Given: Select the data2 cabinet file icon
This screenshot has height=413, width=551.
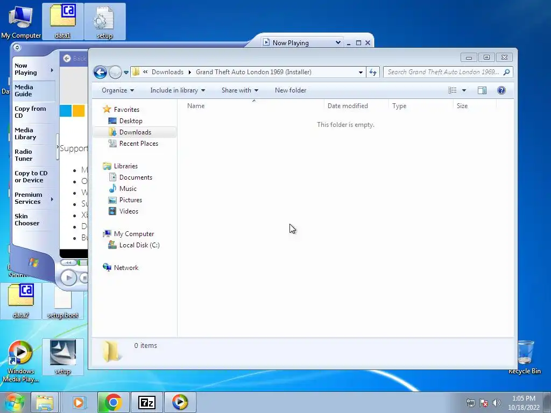Looking at the screenshot, I should click(x=21, y=301).
